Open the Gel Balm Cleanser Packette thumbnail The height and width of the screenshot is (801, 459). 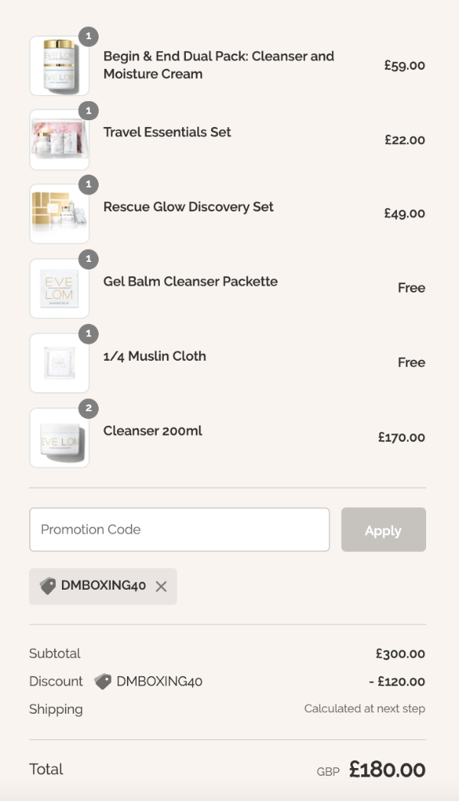tap(59, 289)
